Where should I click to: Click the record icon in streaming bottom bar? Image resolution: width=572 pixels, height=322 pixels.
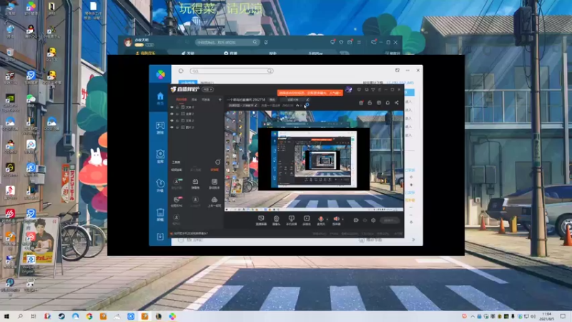tap(307, 220)
